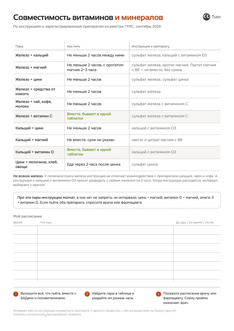
Task: Click the dashed 'Про эти пары' note box
Action: pos(117,200)
